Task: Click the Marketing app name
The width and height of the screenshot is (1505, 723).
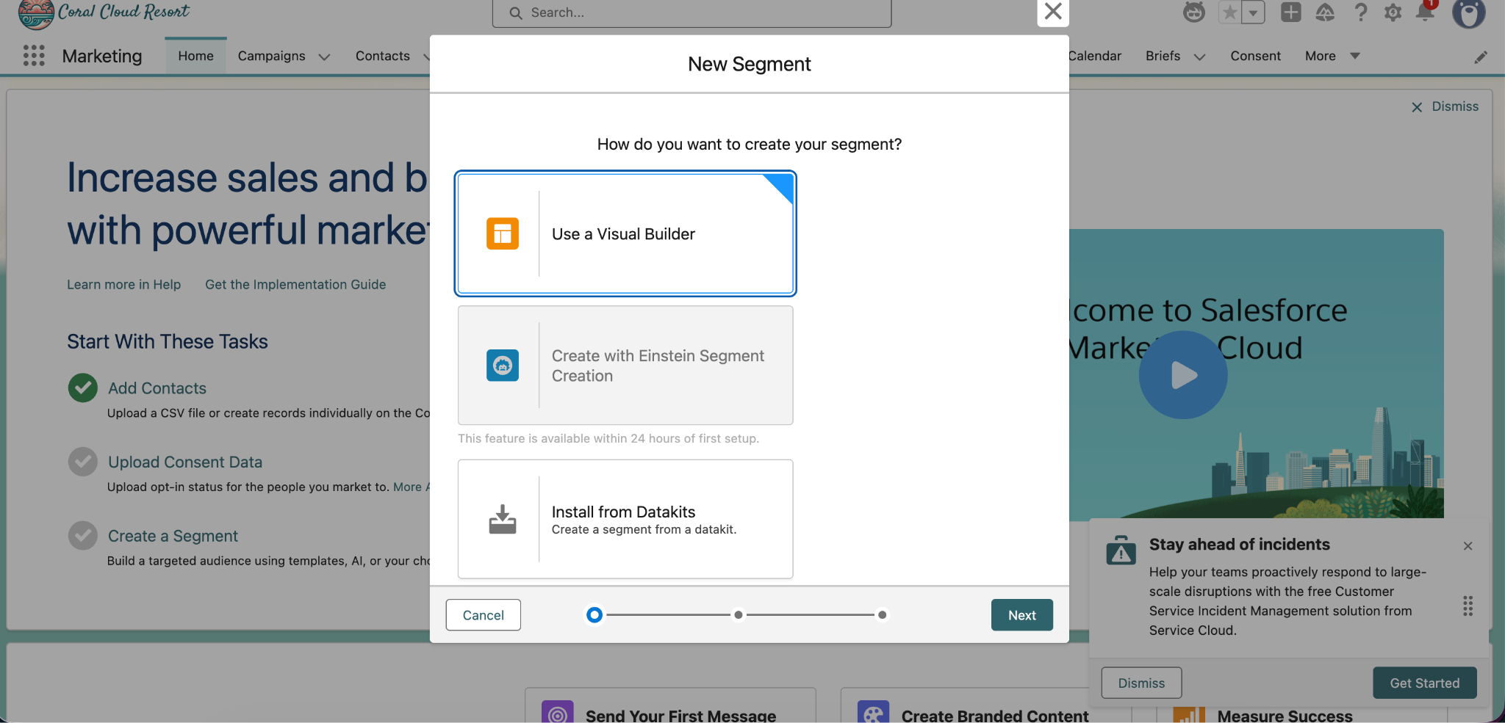Action: [x=102, y=56]
